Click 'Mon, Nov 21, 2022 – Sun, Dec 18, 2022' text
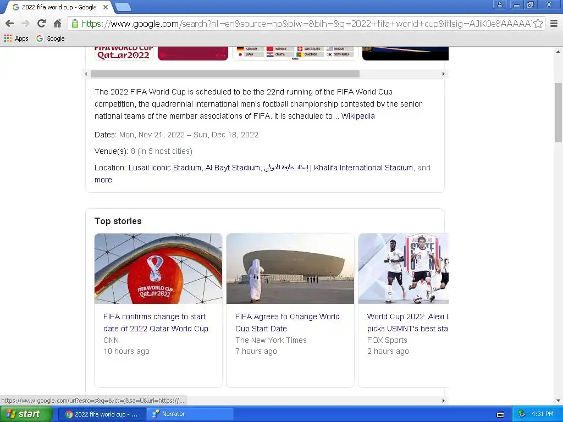The width and height of the screenshot is (563, 422). tap(189, 135)
